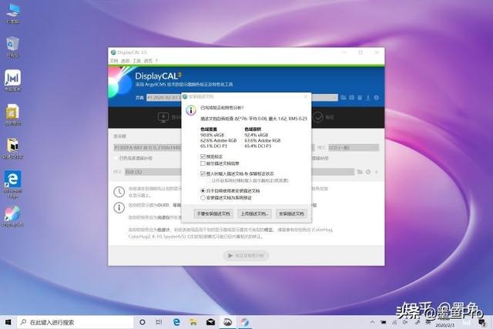
Task: Open the 工具 menu
Action: [136, 61]
